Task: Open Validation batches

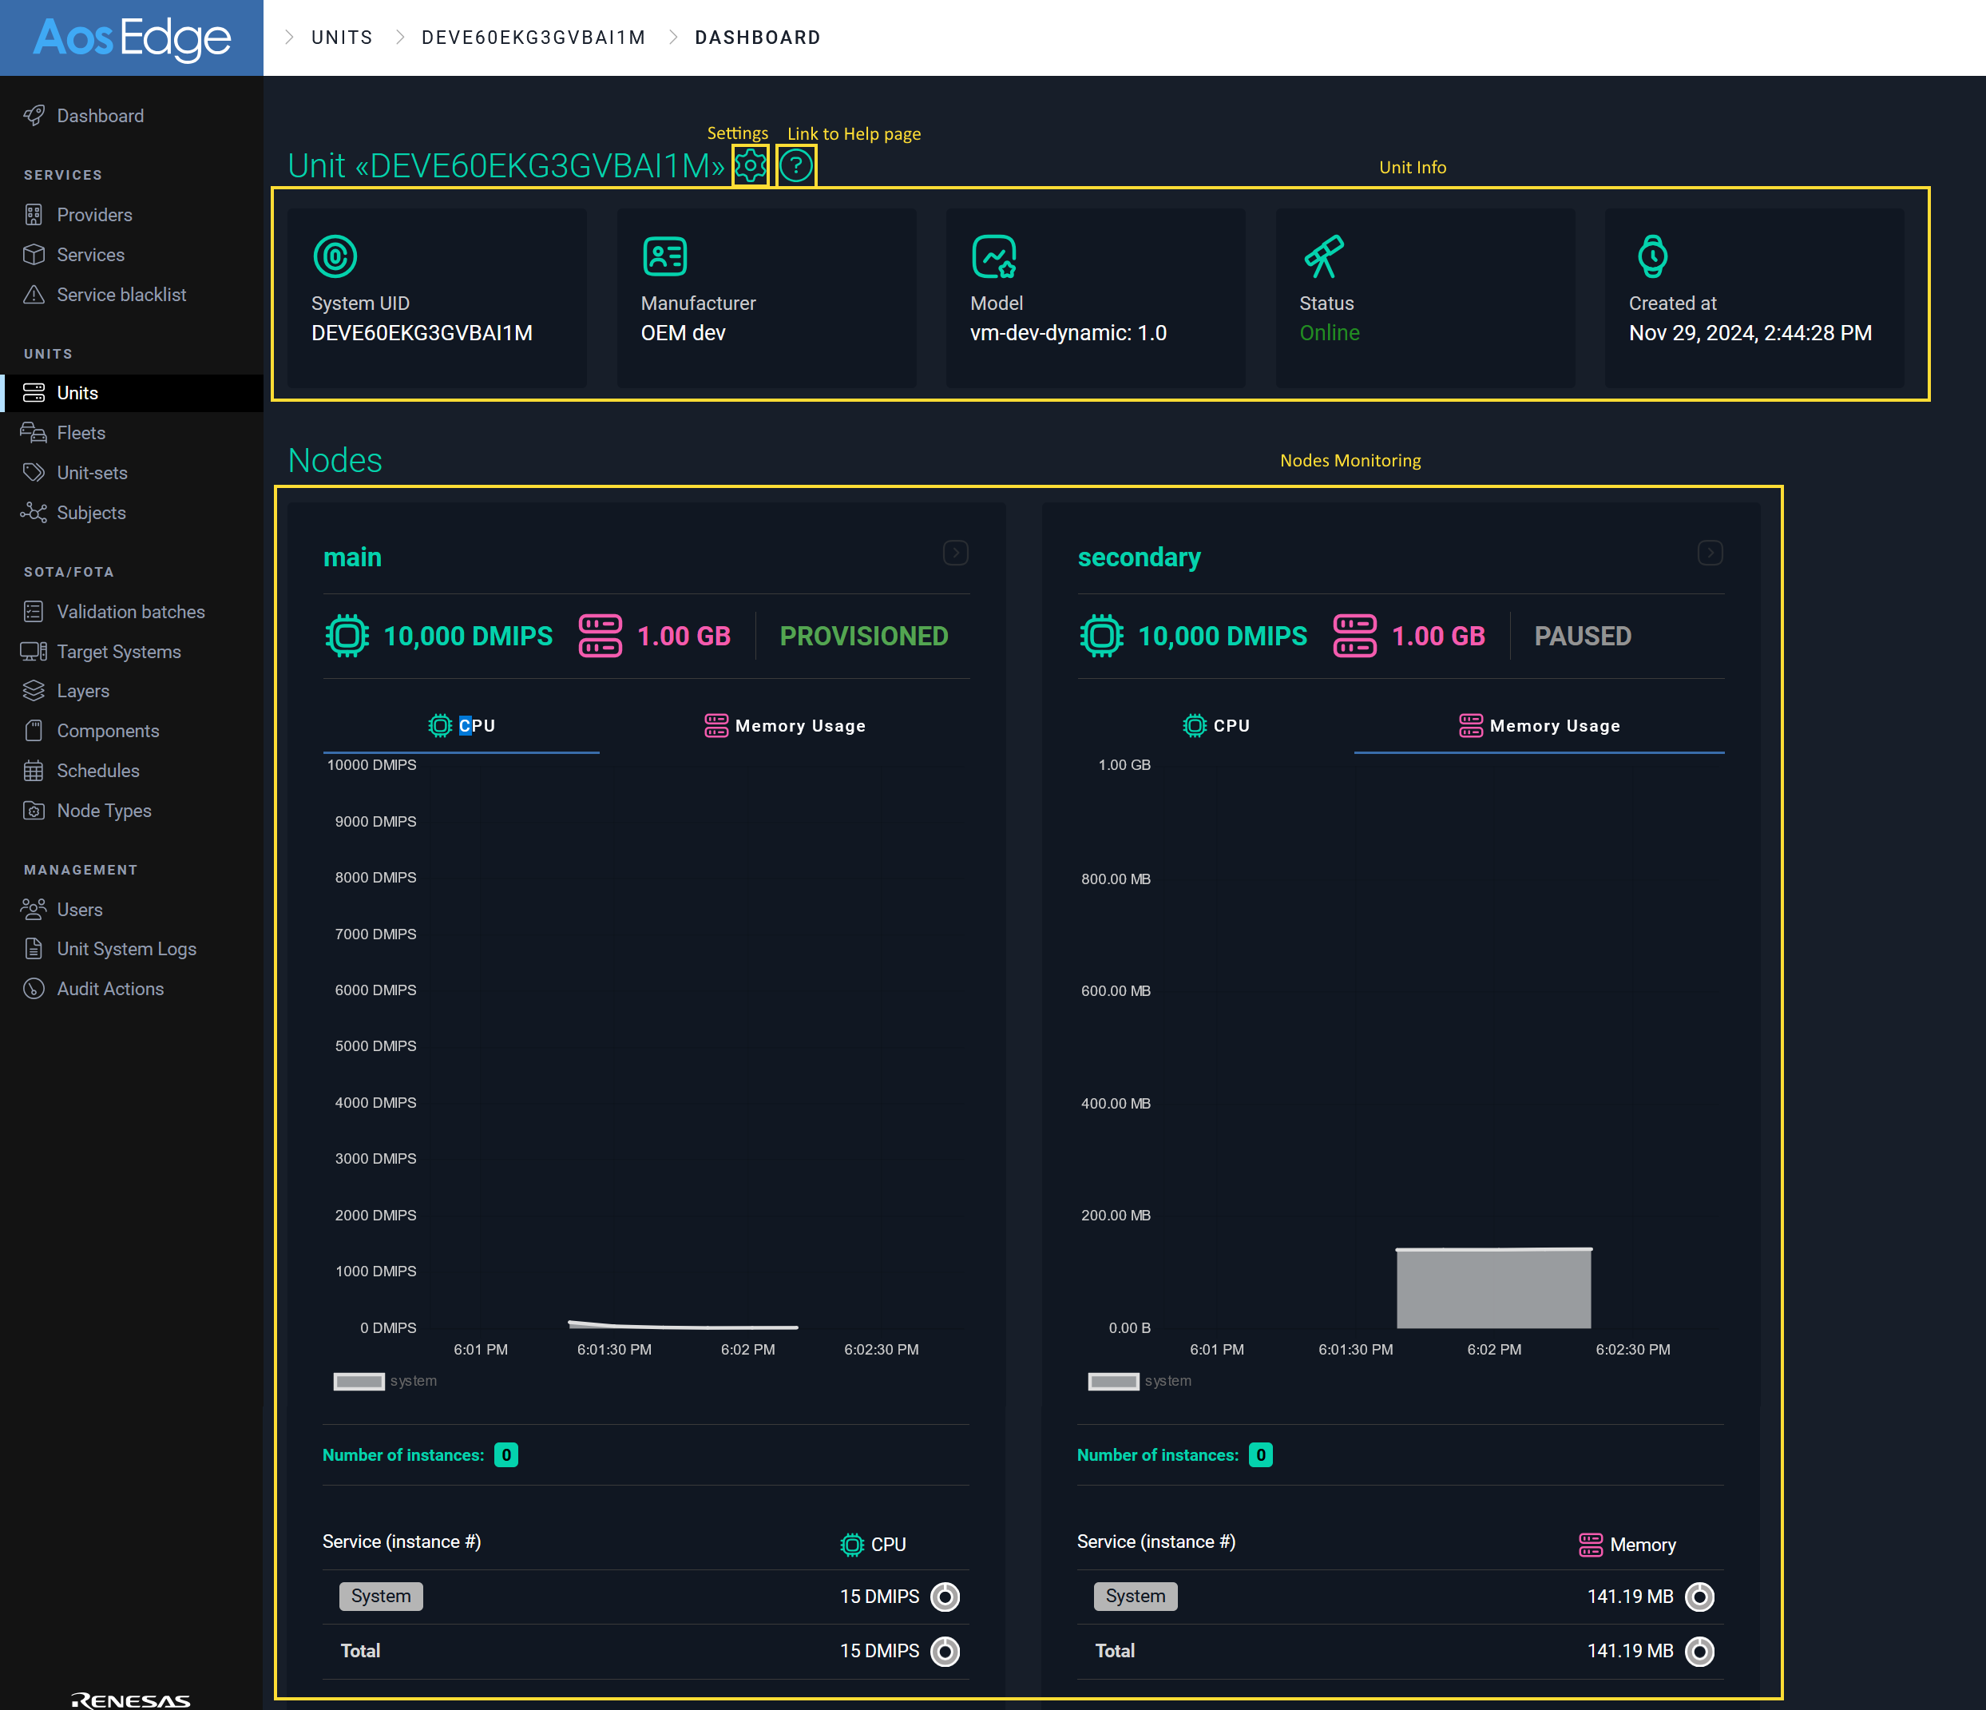Action: pos(129,610)
